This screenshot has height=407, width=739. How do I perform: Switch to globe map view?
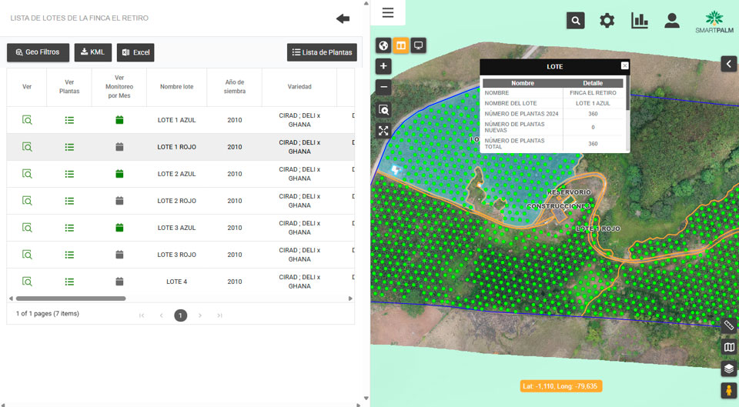(x=383, y=45)
